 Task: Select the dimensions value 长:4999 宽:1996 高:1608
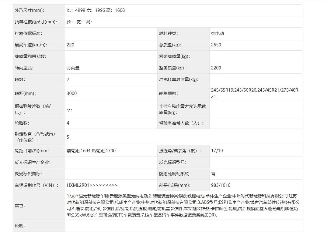96,10
